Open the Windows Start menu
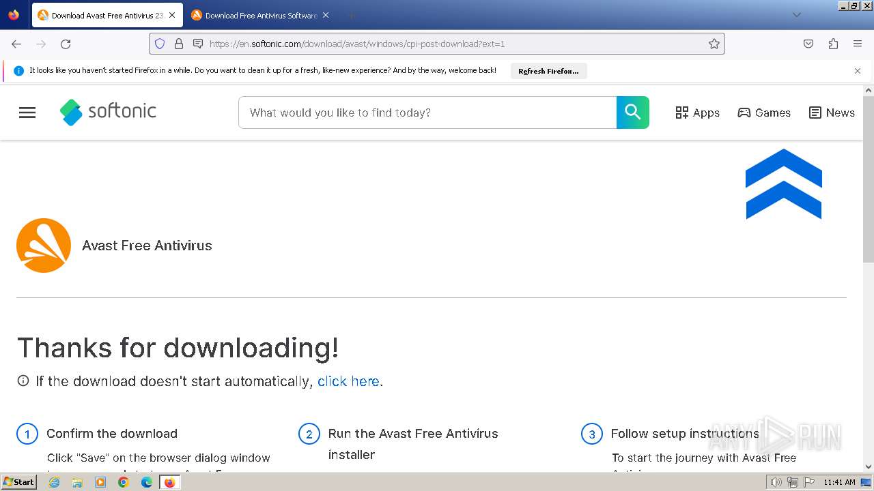Viewport: 874px width, 491px height. (x=19, y=482)
